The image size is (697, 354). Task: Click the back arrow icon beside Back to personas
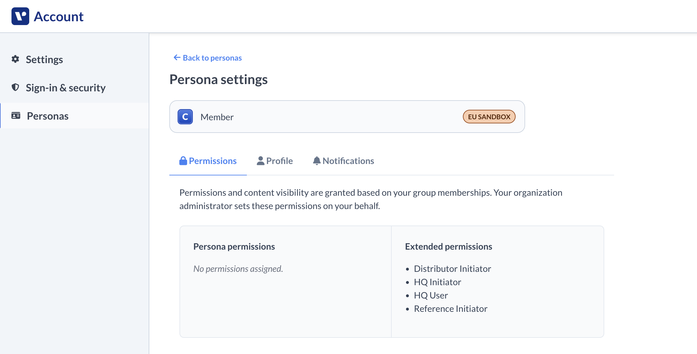click(x=177, y=57)
